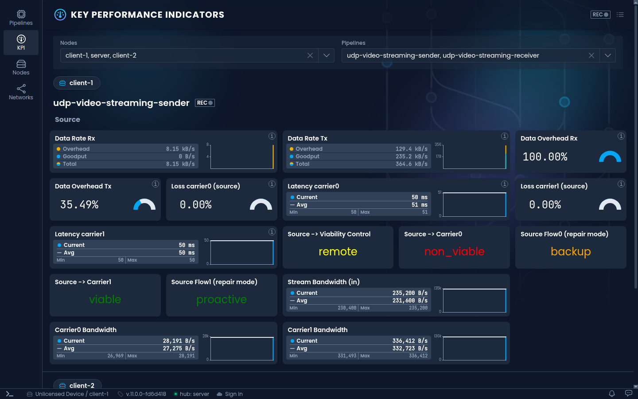Click the proactive repair mode value
The image size is (638, 399).
click(x=222, y=300)
